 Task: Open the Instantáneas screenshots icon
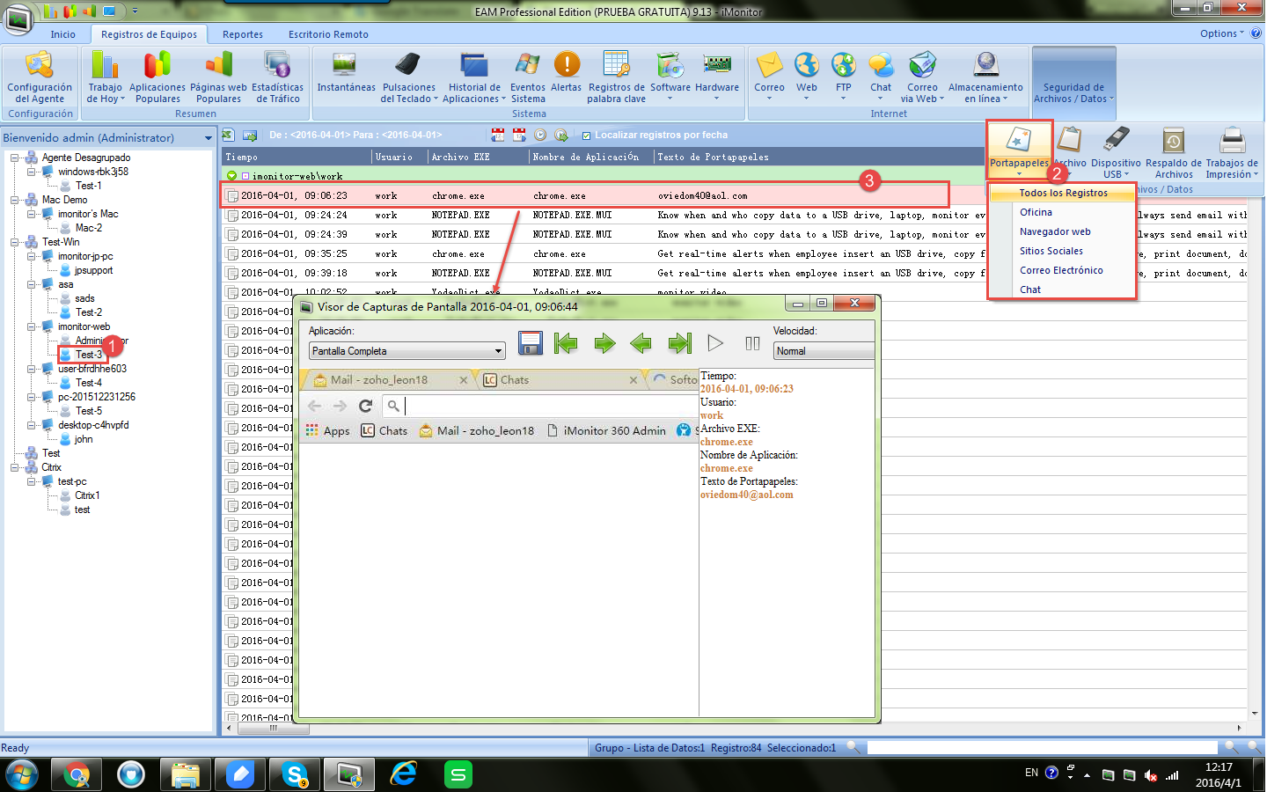click(345, 72)
